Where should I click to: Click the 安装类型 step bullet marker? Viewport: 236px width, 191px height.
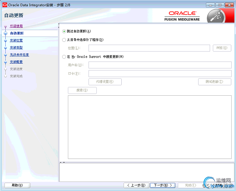coord(6,48)
